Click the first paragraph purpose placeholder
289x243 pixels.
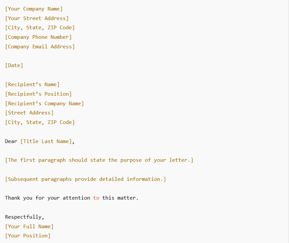point(99,160)
